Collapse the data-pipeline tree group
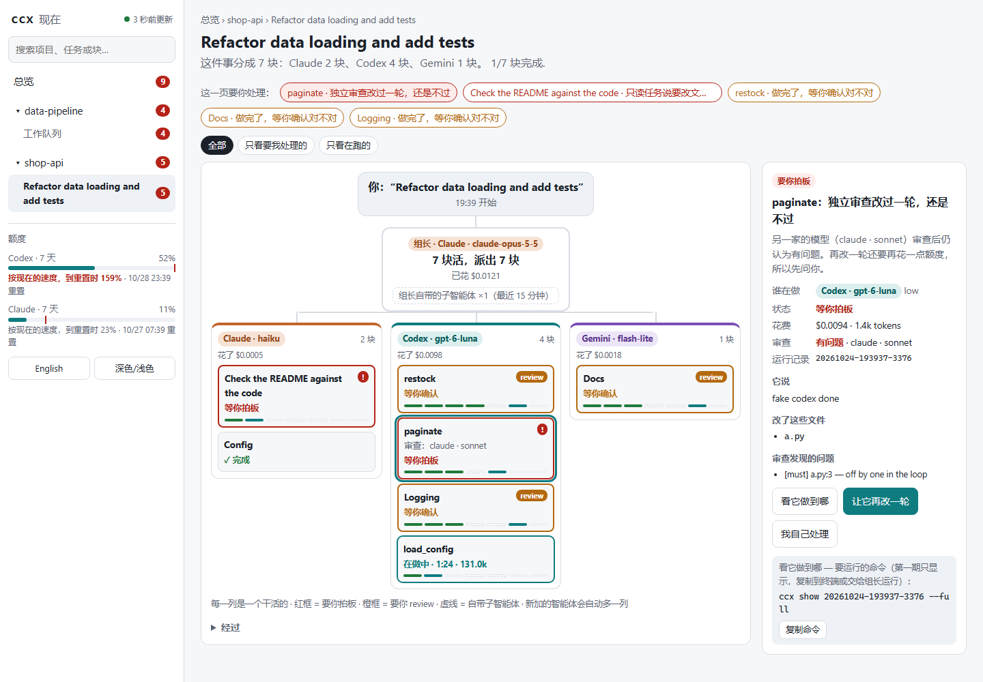This screenshot has height=682, width=983. 18,111
